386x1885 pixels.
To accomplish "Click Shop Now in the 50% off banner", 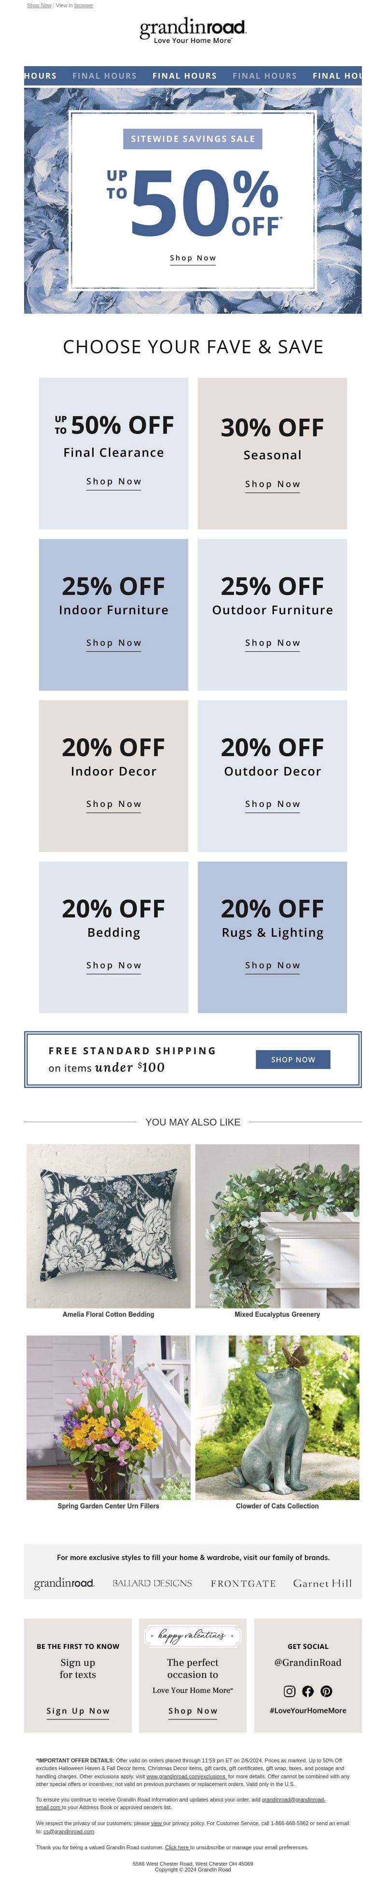I will click(x=193, y=258).
